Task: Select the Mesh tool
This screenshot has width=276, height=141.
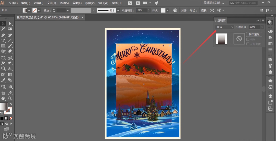Action: (x=3, y=75)
